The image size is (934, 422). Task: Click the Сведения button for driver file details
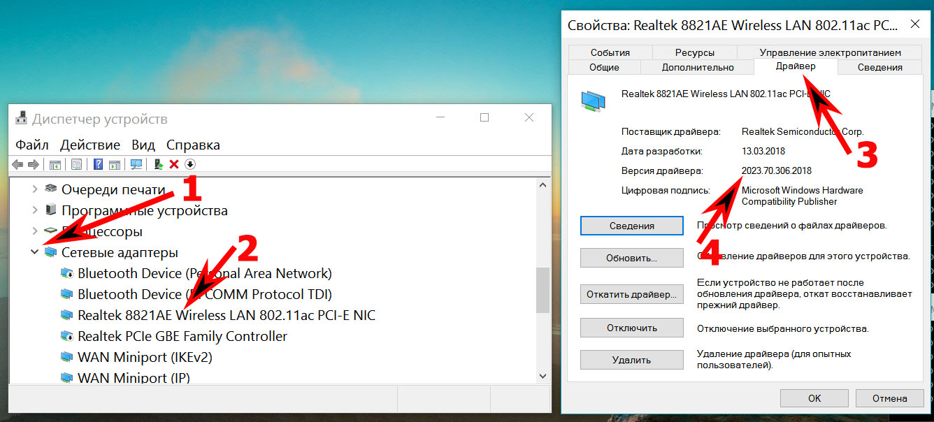click(x=632, y=226)
